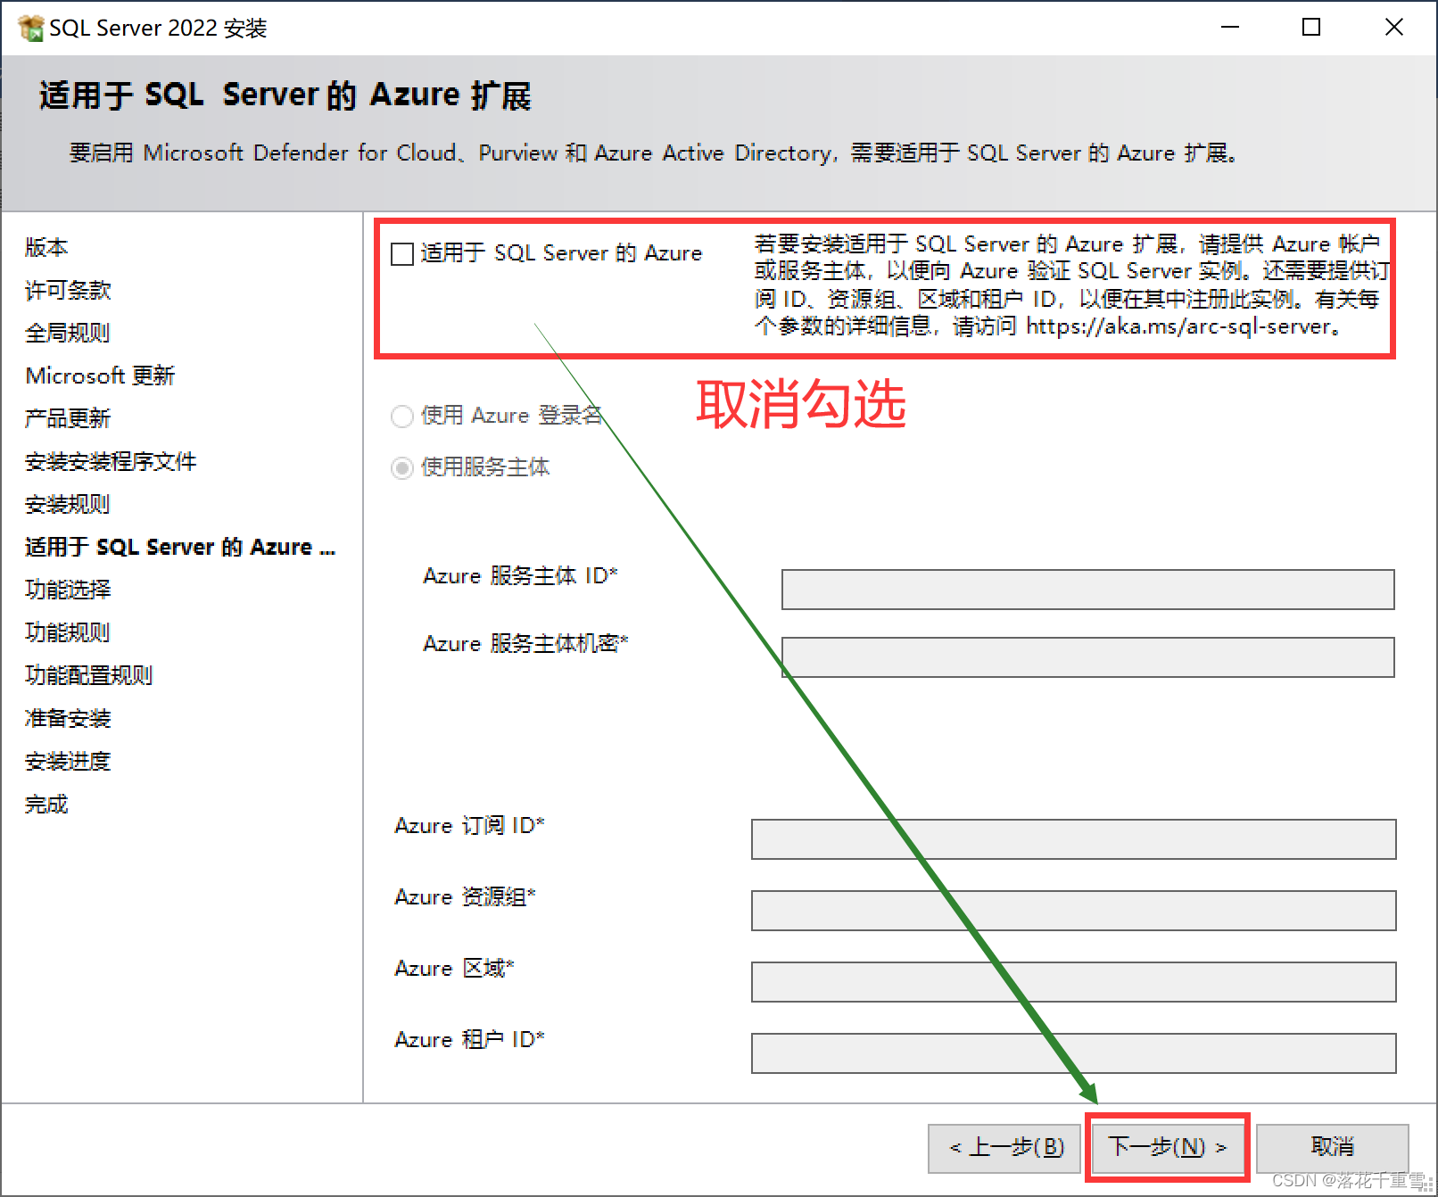Click the Azure 区域 input field

[1073, 982]
